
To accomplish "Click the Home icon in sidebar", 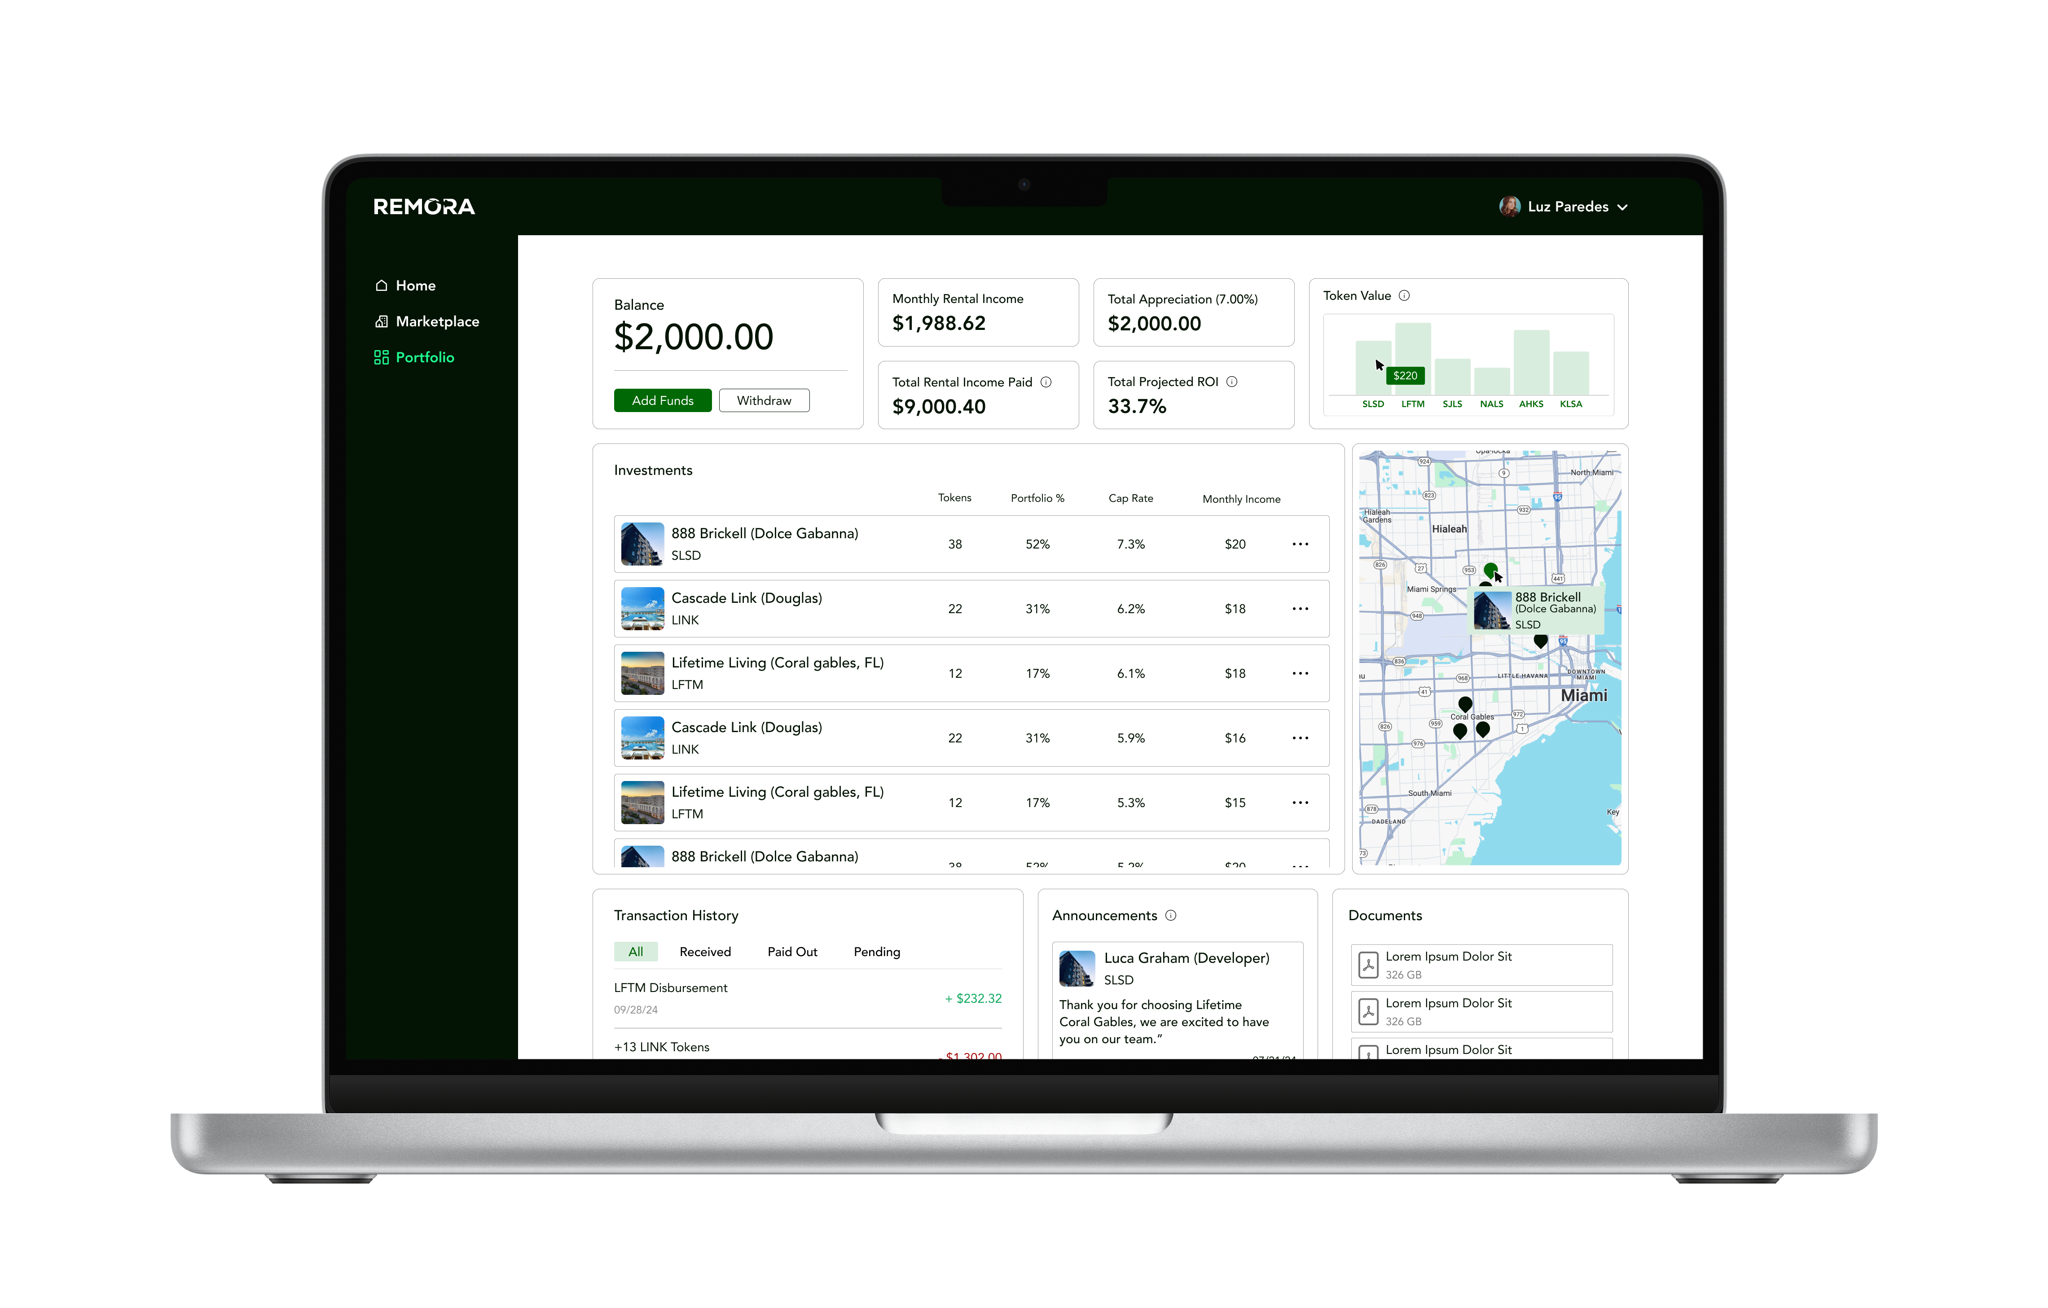I will pos(381,286).
